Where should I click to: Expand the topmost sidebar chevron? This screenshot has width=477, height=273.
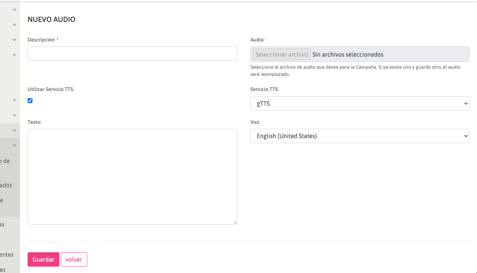pos(14,9)
